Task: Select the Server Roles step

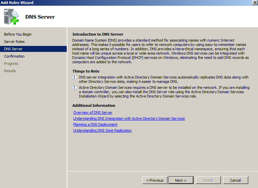Action: [14, 42]
